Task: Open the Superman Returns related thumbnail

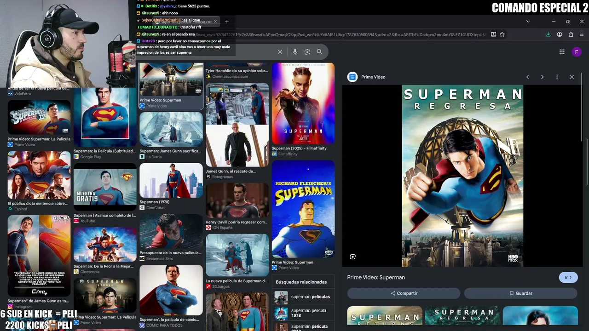Action: 385,316
